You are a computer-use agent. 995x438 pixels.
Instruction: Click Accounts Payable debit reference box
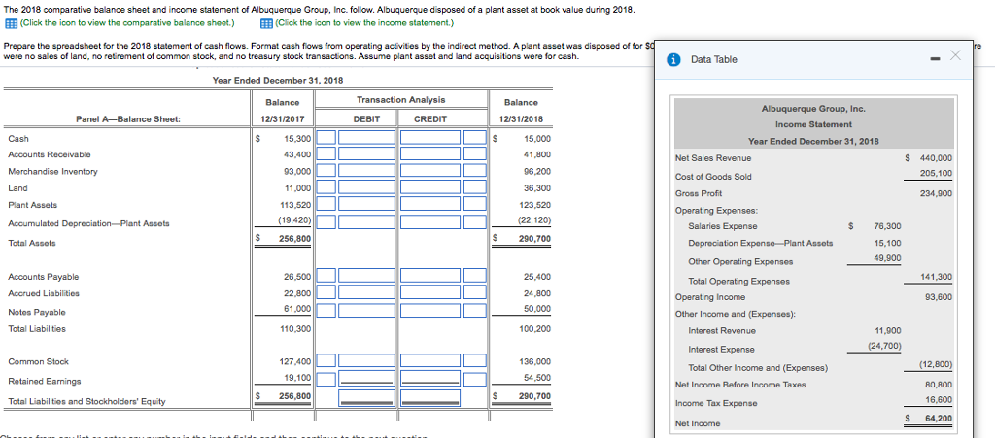tap(326, 275)
